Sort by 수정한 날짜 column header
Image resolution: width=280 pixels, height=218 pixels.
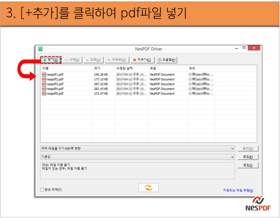click(132, 68)
